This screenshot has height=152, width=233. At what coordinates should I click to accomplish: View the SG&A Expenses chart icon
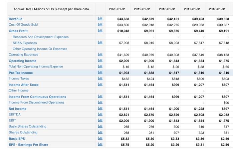pos(100,43)
